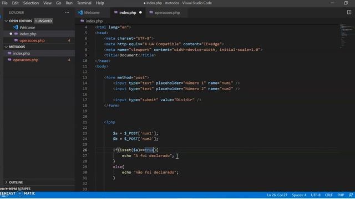Open the Run menu
The image size is (355, 199).
coord(69,3)
